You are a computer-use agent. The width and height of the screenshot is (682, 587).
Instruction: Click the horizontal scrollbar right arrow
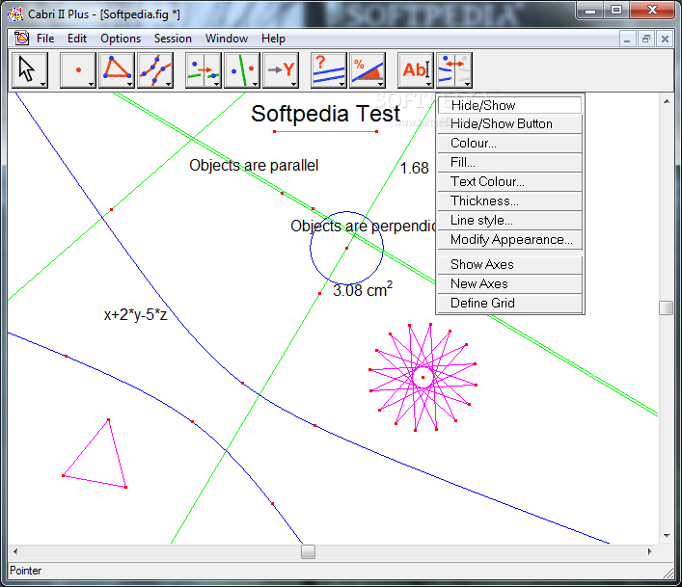tap(650, 551)
